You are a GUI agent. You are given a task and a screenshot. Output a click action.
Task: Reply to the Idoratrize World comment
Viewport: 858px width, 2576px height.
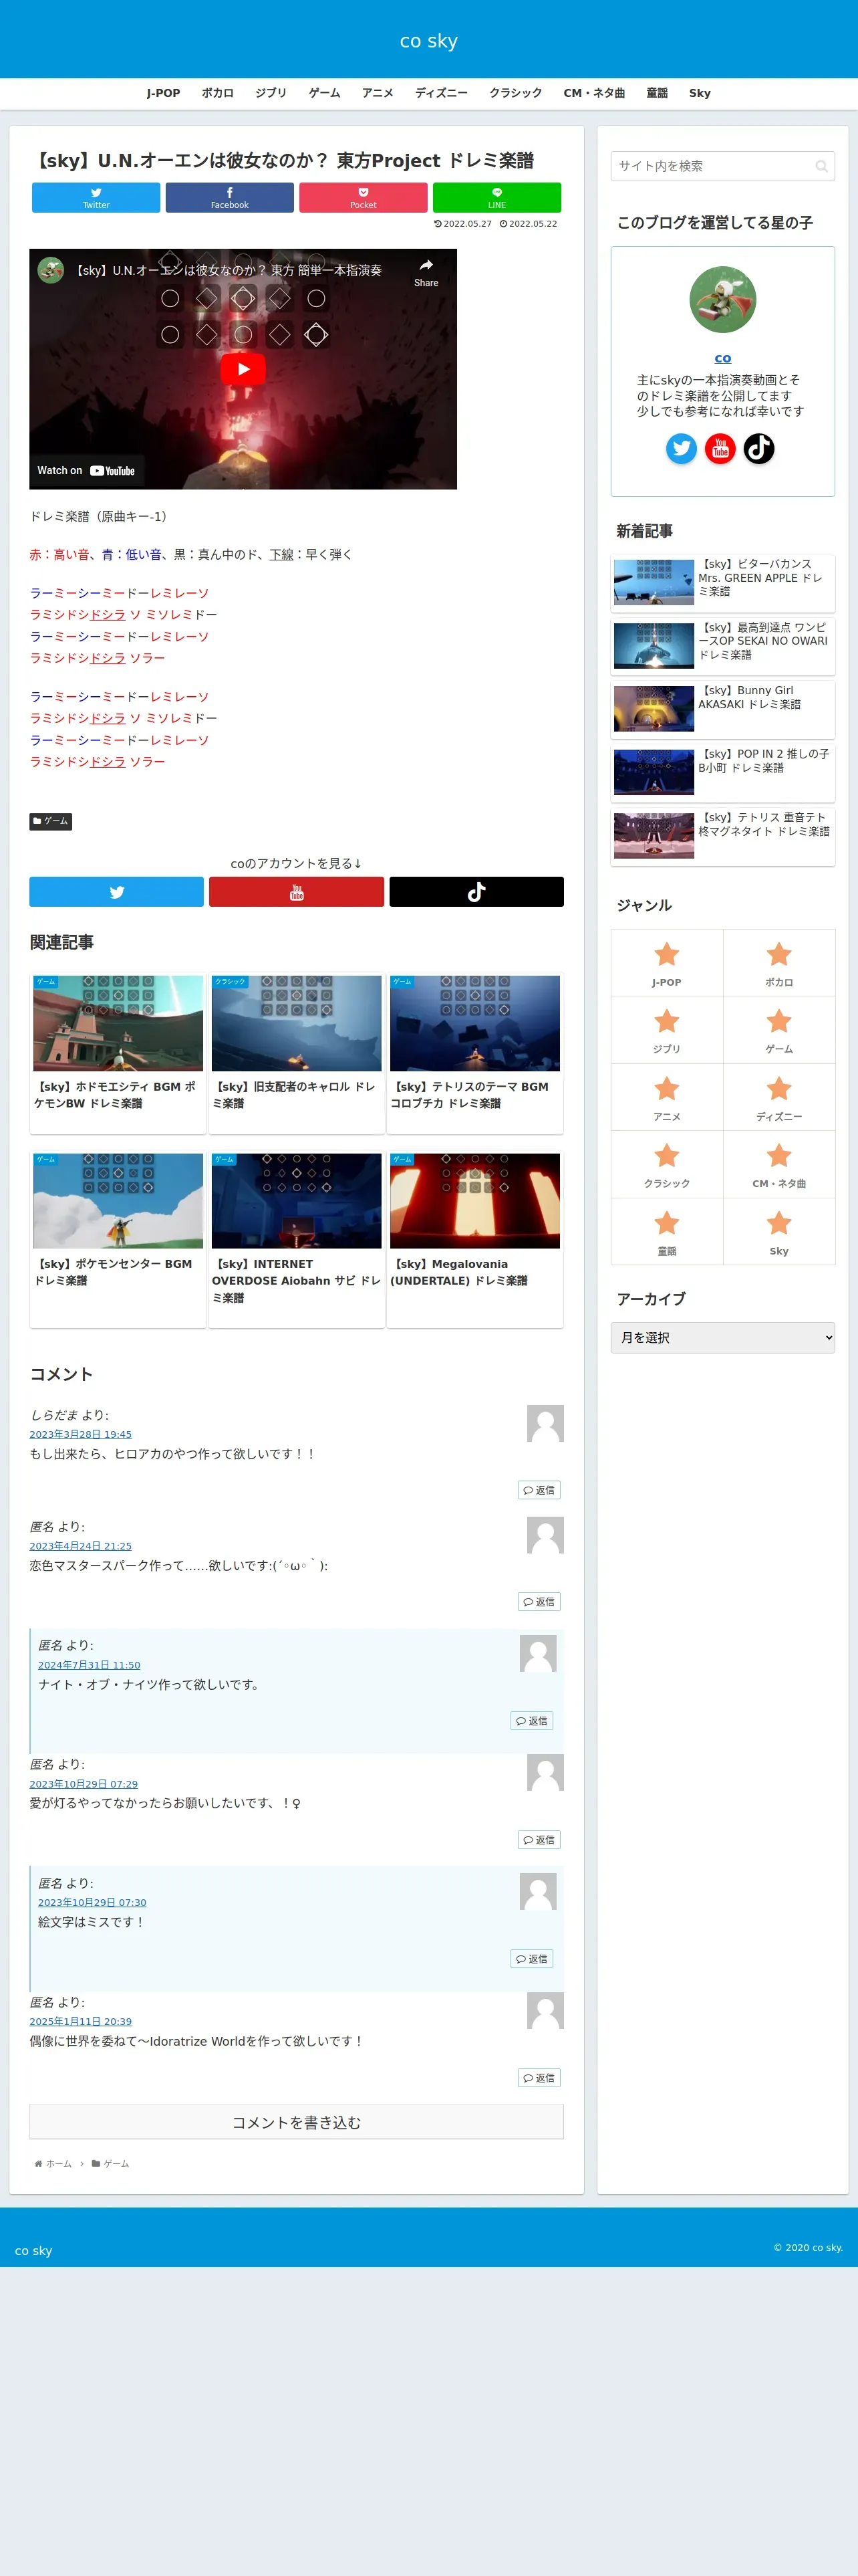coord(539,2078)
